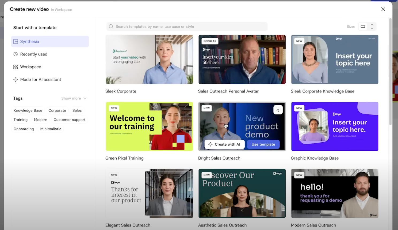Select Sleek Corporate Knowledge Base thumbnail
The height and width of the screenshot is (230, 398).
coord(335,59)
